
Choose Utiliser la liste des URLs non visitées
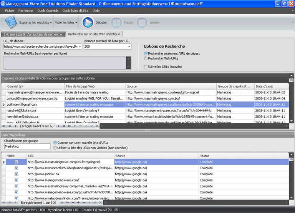pyautogui.click(x=55, y=148)
